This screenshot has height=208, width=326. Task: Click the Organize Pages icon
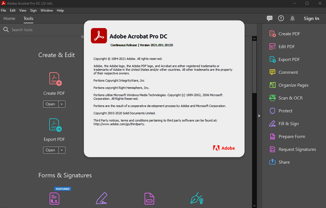(x=272, y=85)
